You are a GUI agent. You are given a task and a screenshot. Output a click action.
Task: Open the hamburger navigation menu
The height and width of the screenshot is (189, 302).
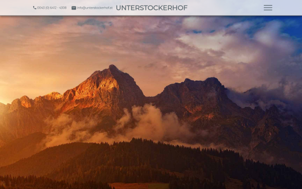pos(268,8)
